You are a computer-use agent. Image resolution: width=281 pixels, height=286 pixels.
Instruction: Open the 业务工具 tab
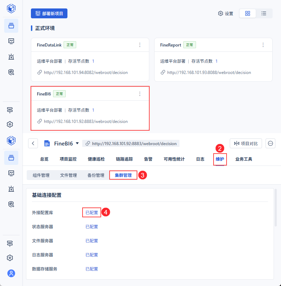244,159
